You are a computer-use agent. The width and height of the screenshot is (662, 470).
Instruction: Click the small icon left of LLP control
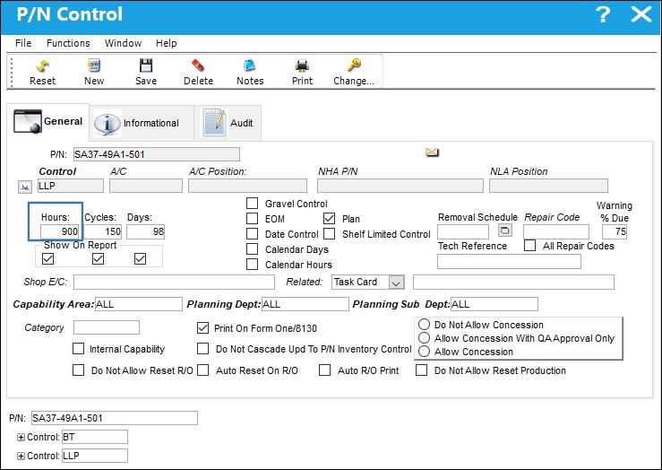click(25, 187)
